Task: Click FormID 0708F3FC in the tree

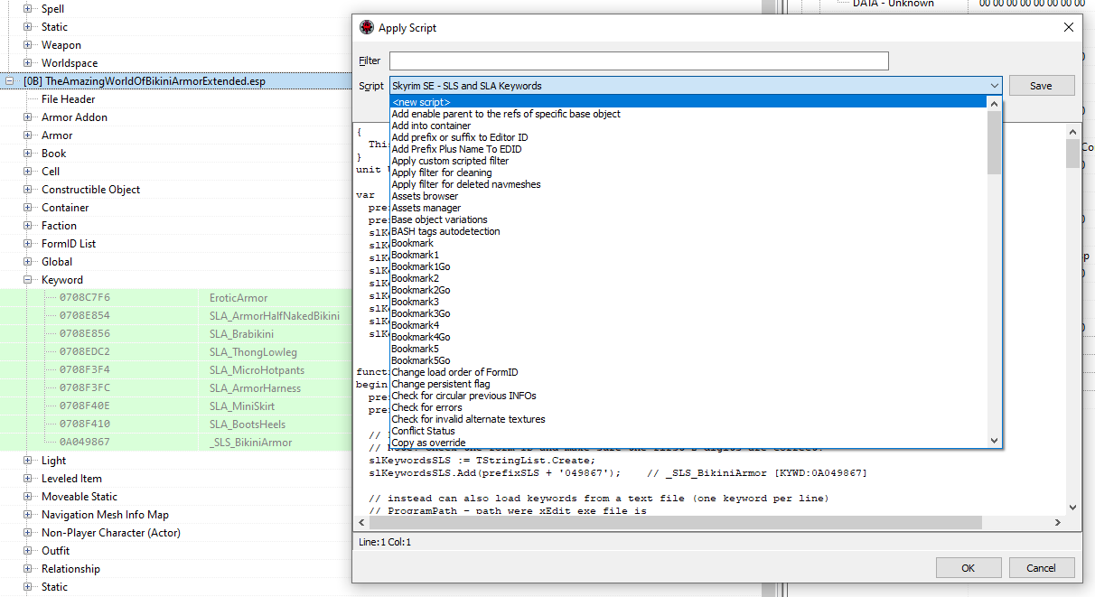Action: [x=85, y=388]
